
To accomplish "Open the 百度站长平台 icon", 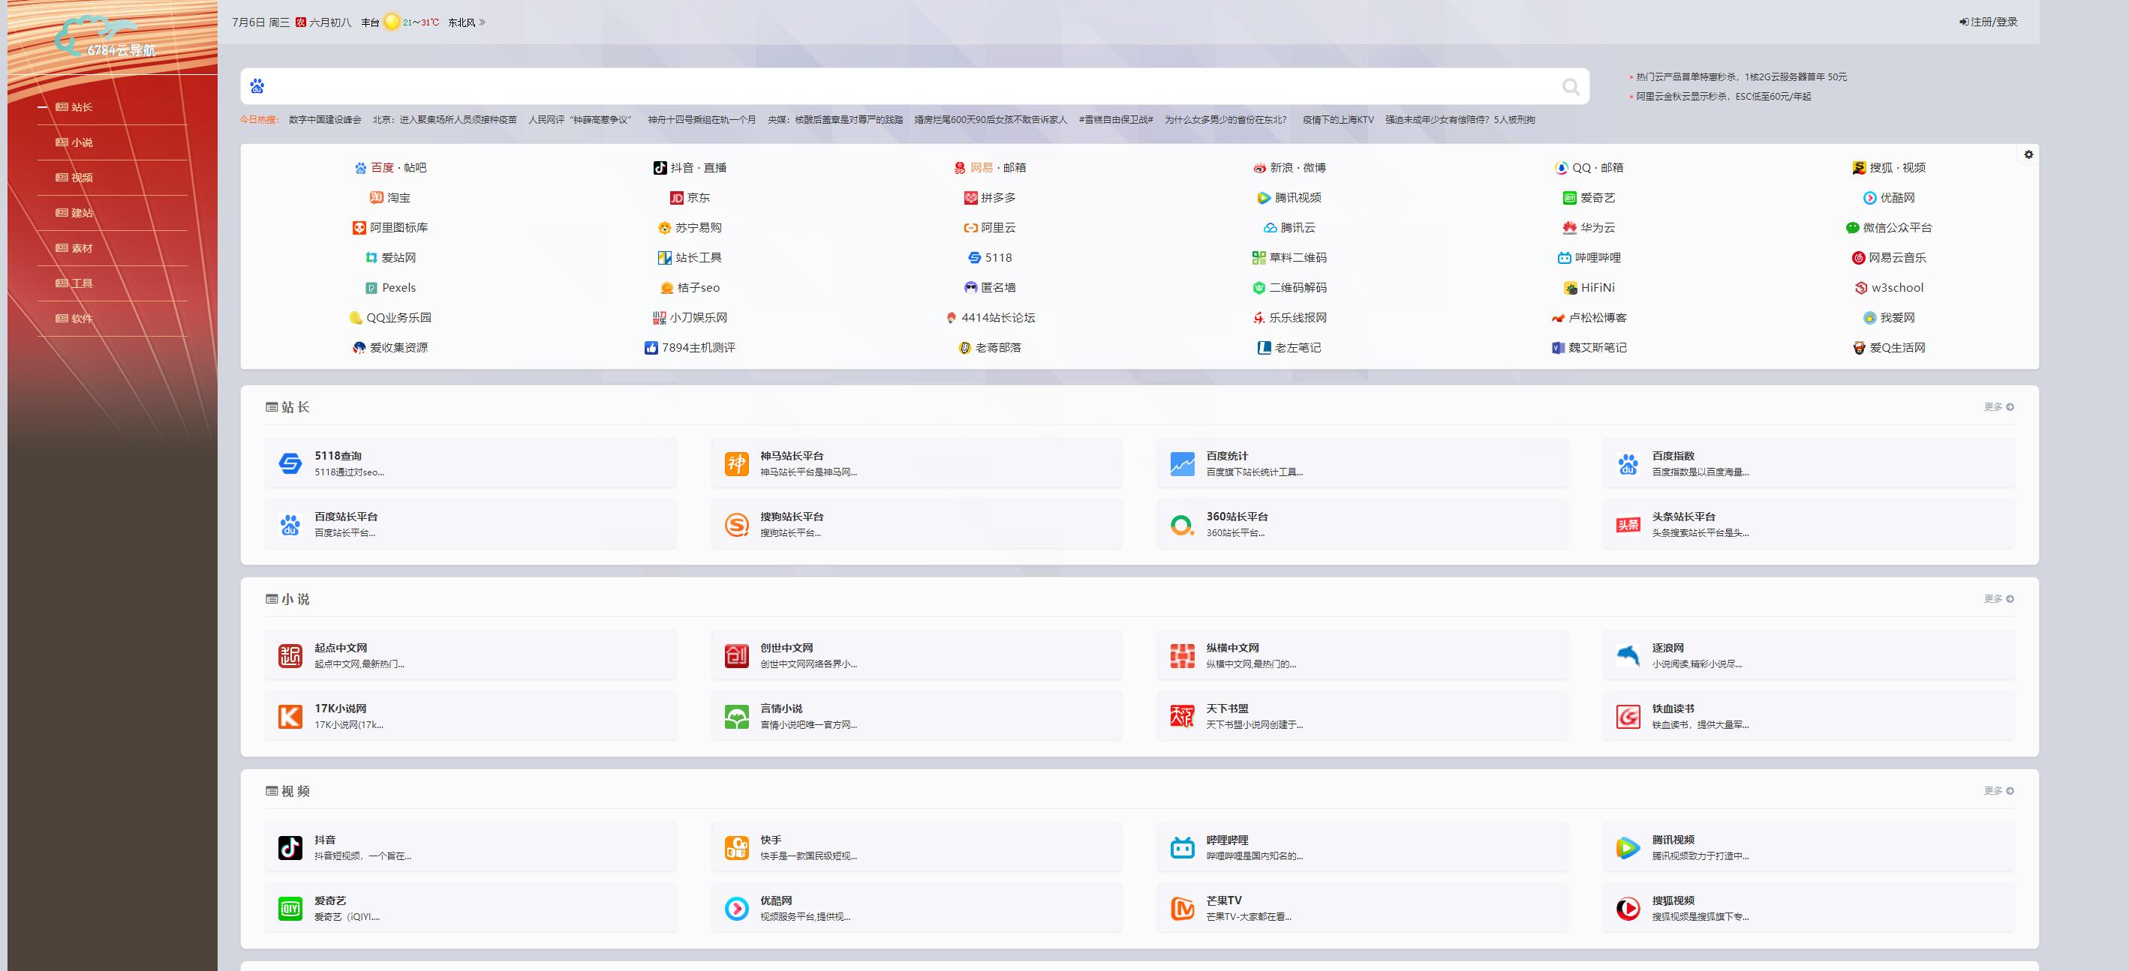I will [x=290, y=524].
